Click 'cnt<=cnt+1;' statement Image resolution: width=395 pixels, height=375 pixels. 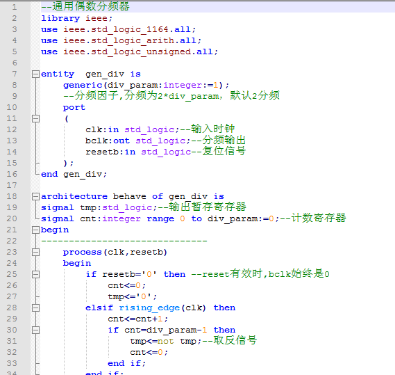click(137, 319)
